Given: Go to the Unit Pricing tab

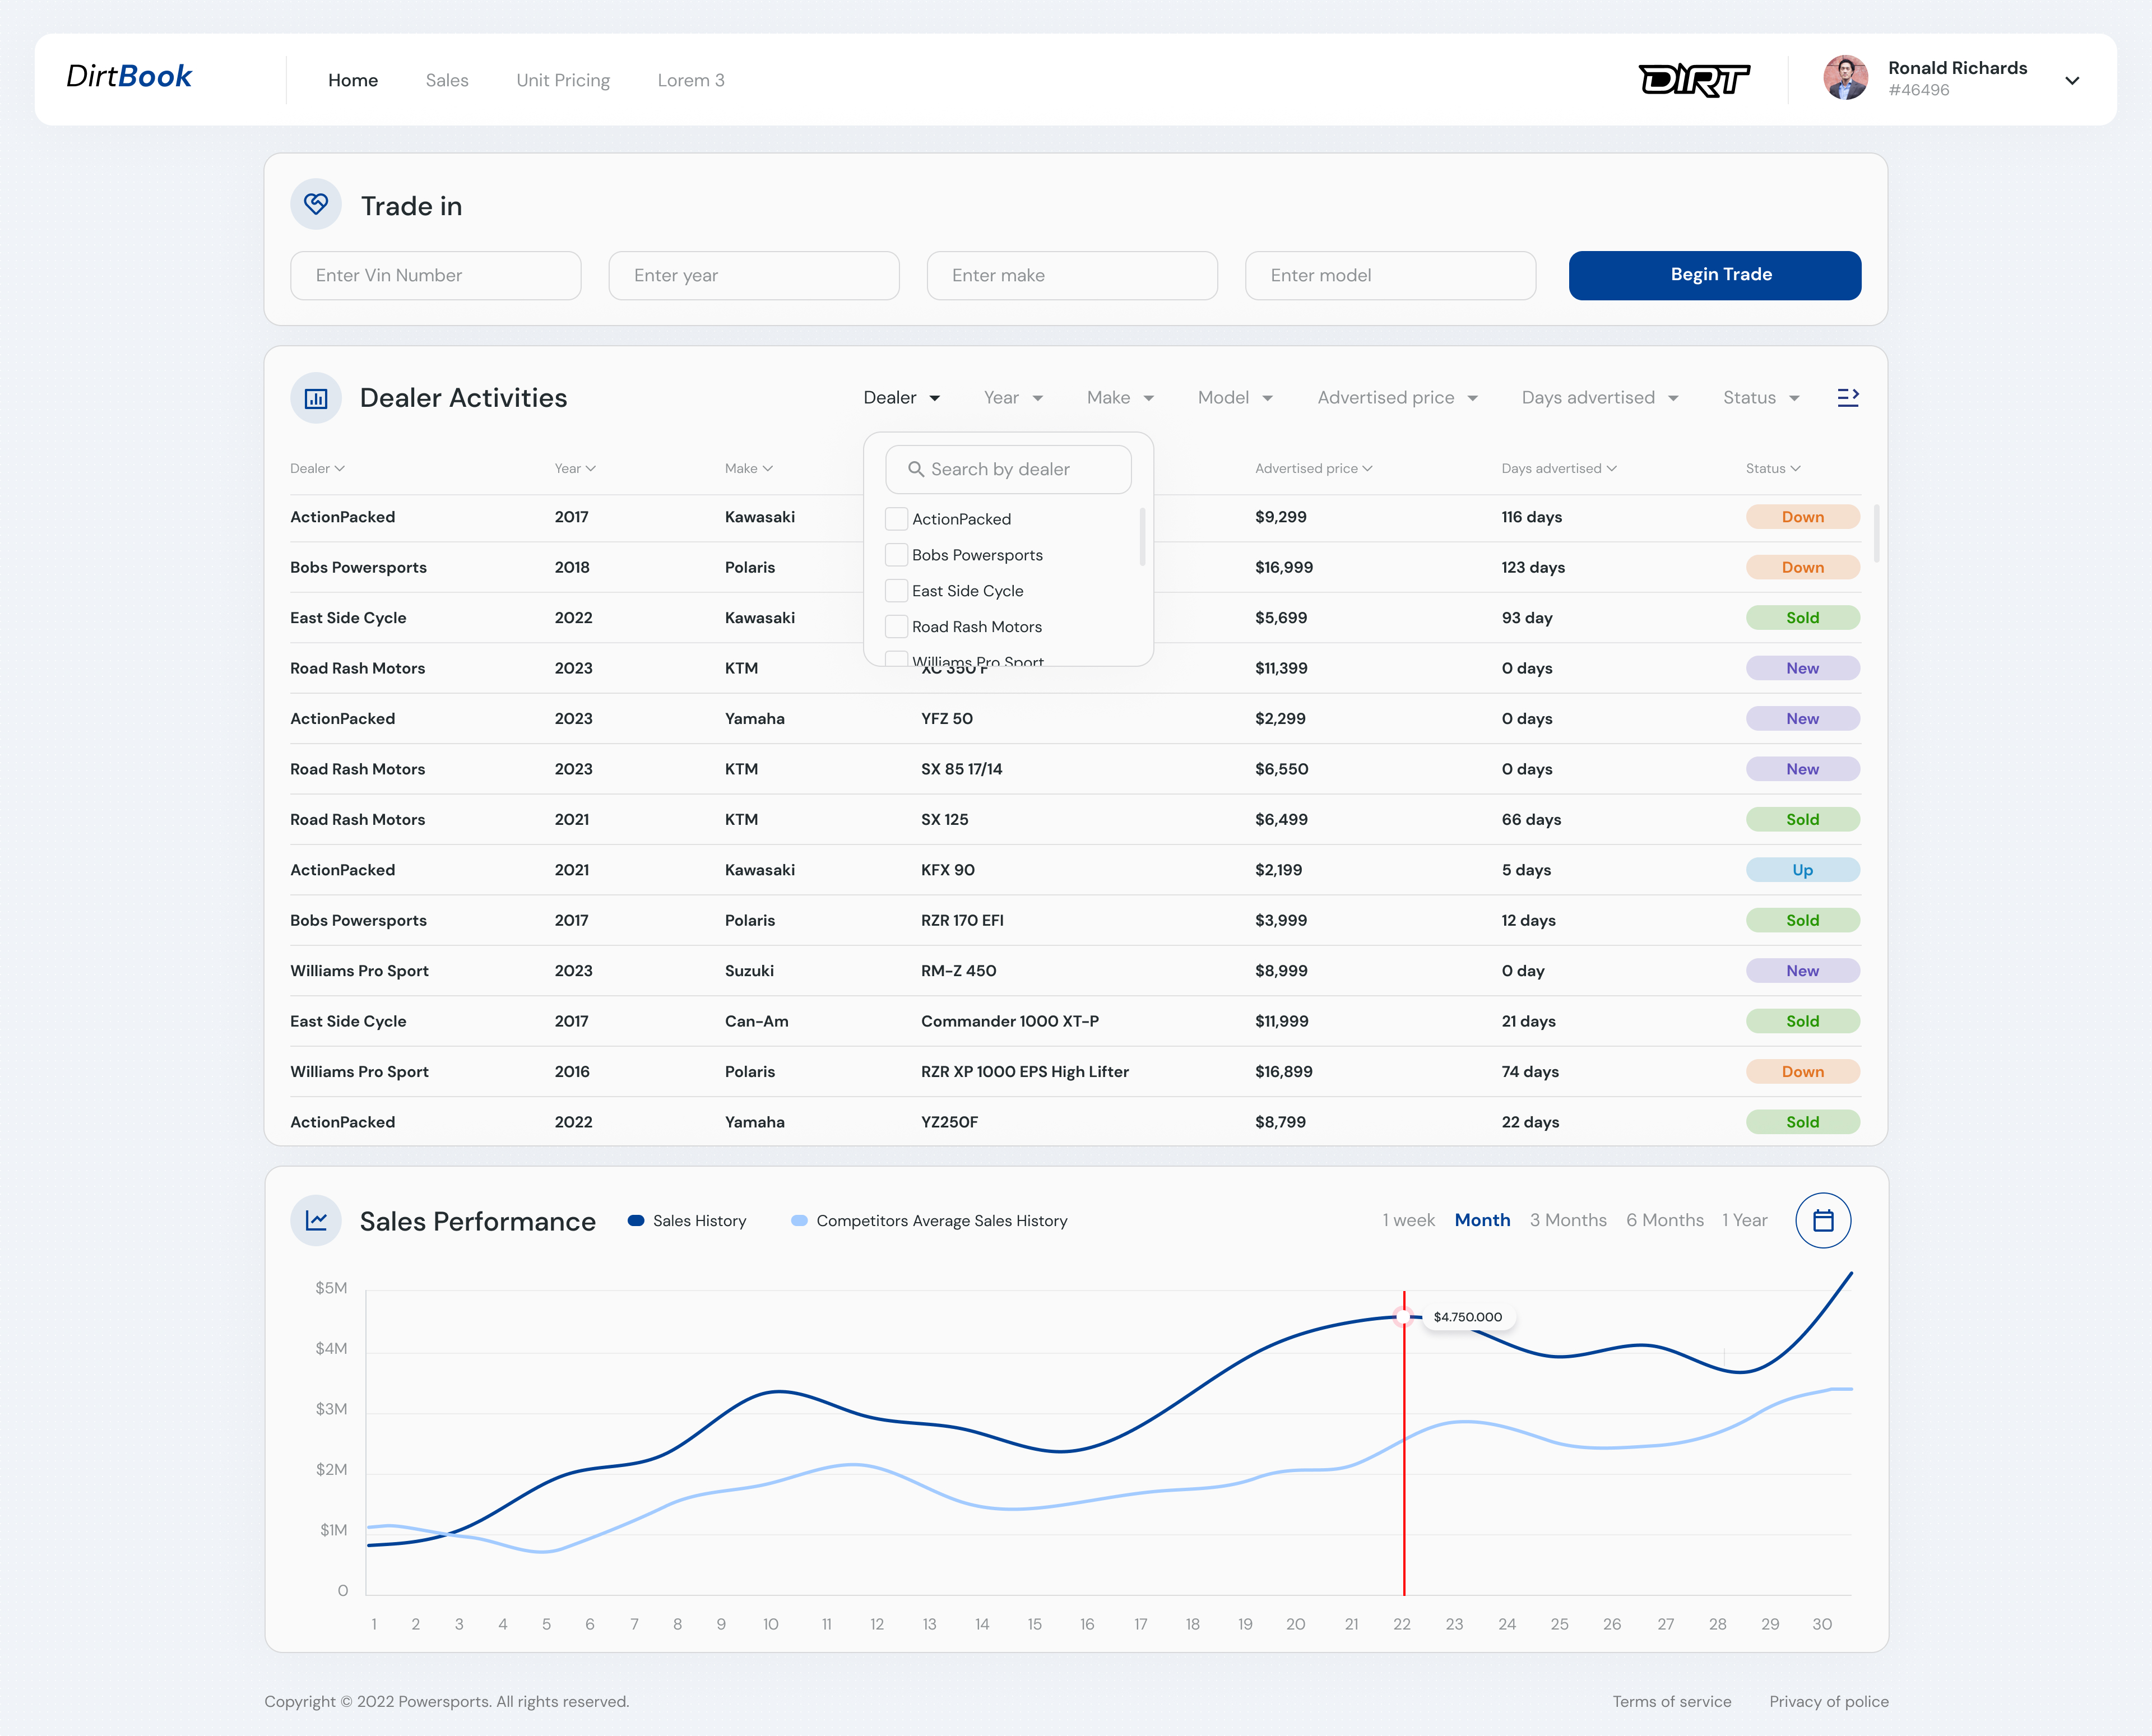Looking at the screenshot, I should point(563,80).
